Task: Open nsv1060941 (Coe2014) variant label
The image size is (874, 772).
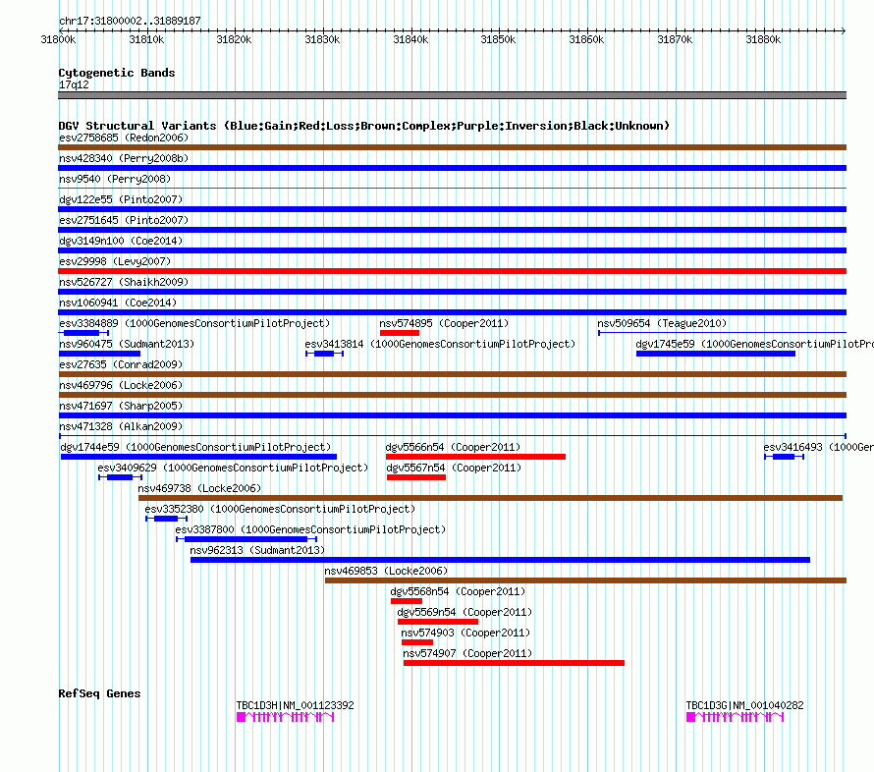Action: click(118, 303)
